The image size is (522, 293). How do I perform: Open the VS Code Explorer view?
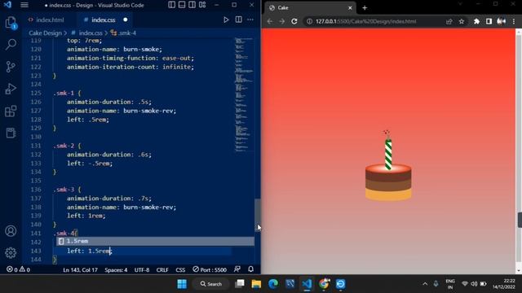pyautogui.click(x=11, y=23)
